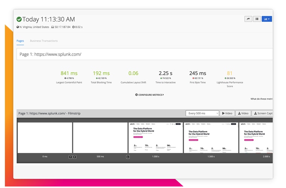286x188 pixels.
Task: Open the blue chart dropdown button
Action: [x=267, y=19]
